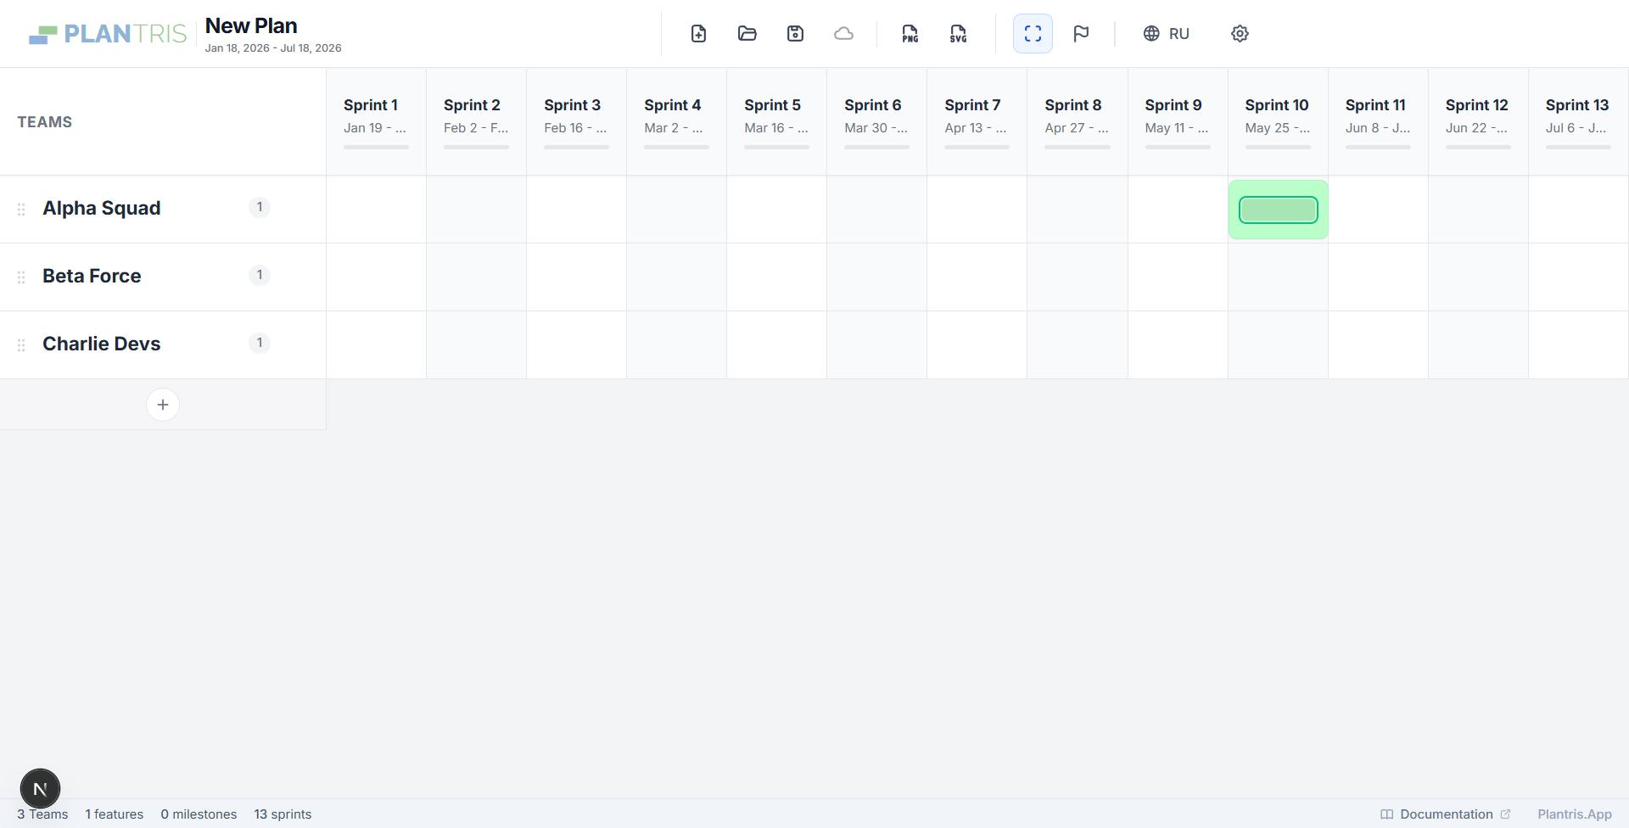Open settings gear
Viewport: 1629px width, 828px height.
1240,34
